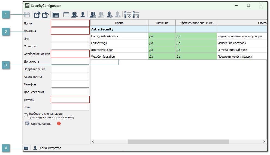Click the Право column header
Image resolution: width=270 pixels, height=155 pixels.
click(x=119, y=23)
